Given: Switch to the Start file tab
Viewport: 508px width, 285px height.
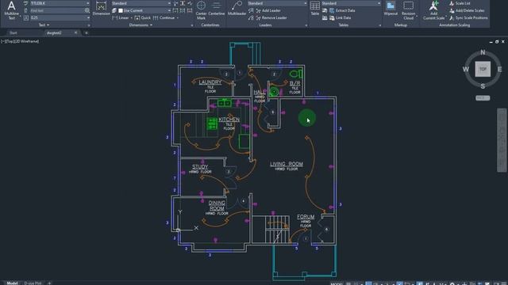Looking at the screenshot, I should coord(13,33).
